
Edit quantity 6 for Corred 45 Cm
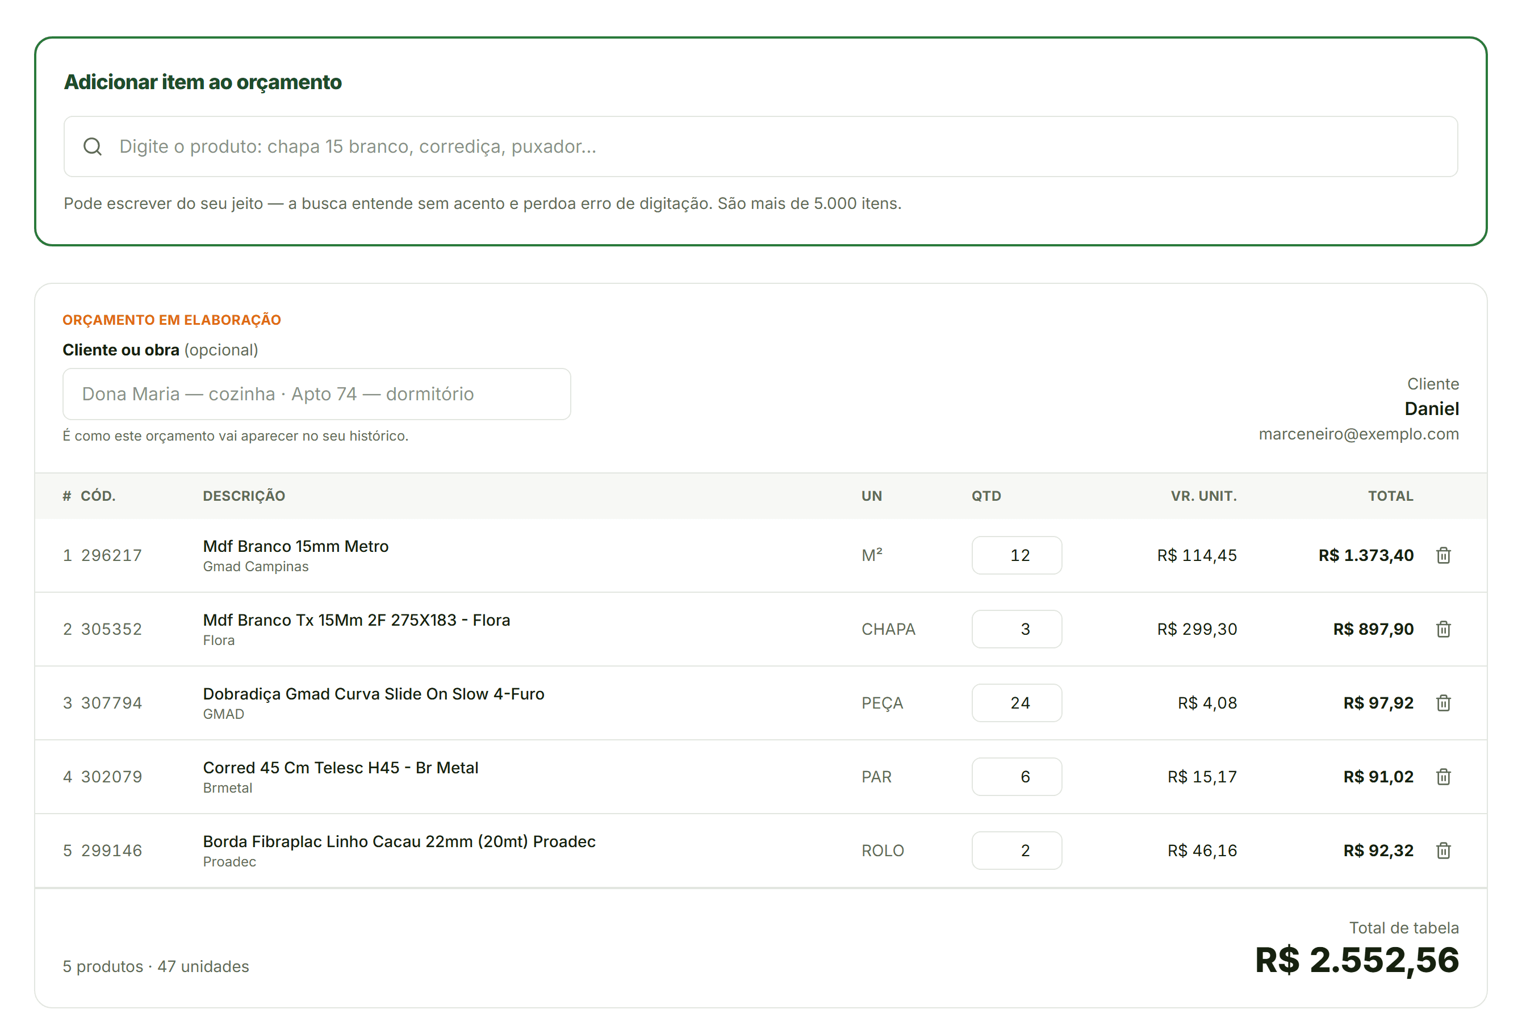click(1016, 776)
